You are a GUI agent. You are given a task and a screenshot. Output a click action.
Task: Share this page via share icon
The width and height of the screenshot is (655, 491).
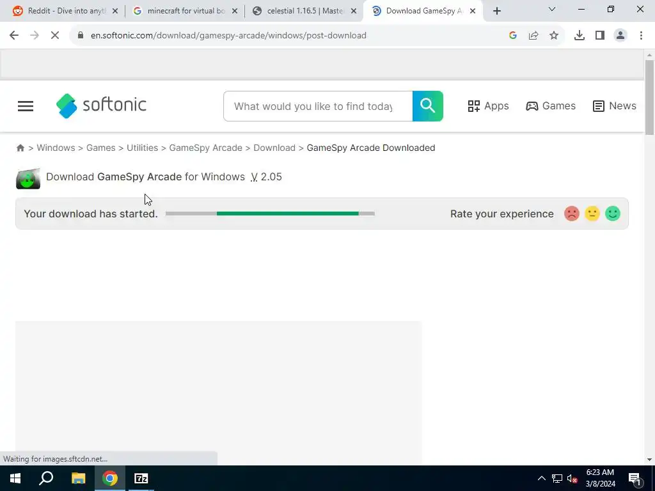click(x=533, y=36)
